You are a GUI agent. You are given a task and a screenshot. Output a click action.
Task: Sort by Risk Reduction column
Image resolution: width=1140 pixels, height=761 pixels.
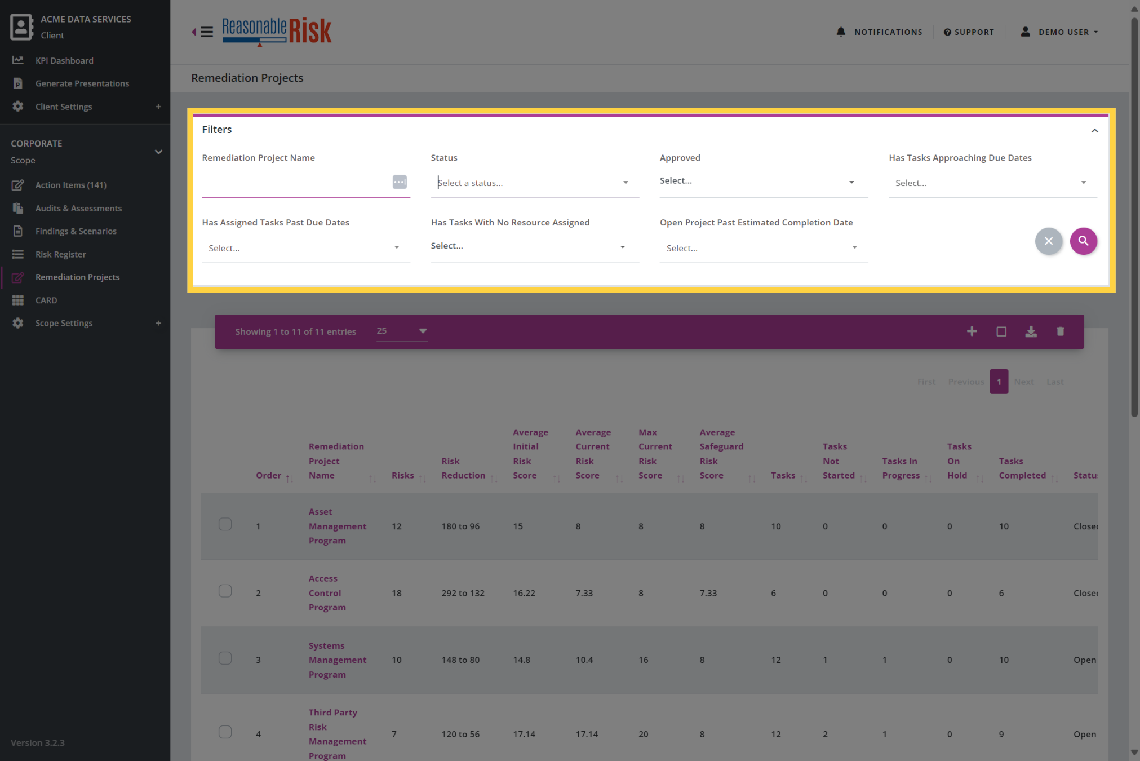pyautogui.click(x=469, y=468)
